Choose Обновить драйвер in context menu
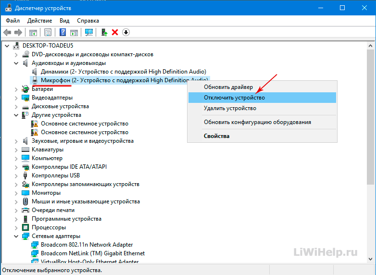 click(x=262, y=87)
